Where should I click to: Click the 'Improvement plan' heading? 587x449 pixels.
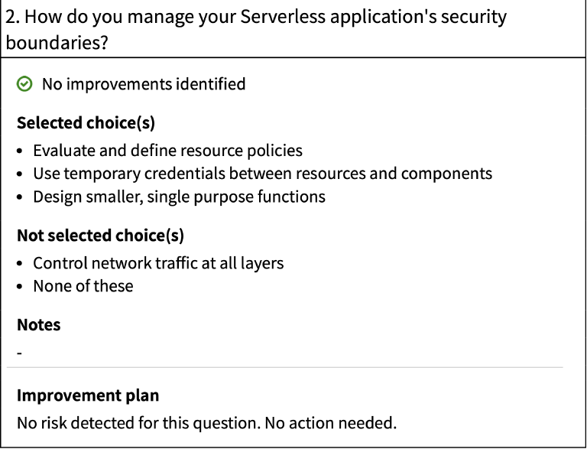tap(88, 395)
